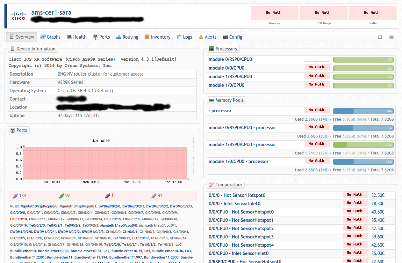Open 0/0/CPU0 - Hot SensorHotspot4 link
Viewport: 402px width, 263px height.
[x=241, y=245]
